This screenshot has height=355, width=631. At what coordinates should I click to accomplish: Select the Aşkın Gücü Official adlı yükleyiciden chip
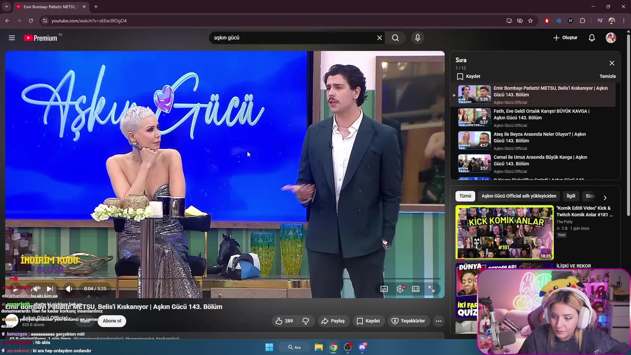point(519,196)
